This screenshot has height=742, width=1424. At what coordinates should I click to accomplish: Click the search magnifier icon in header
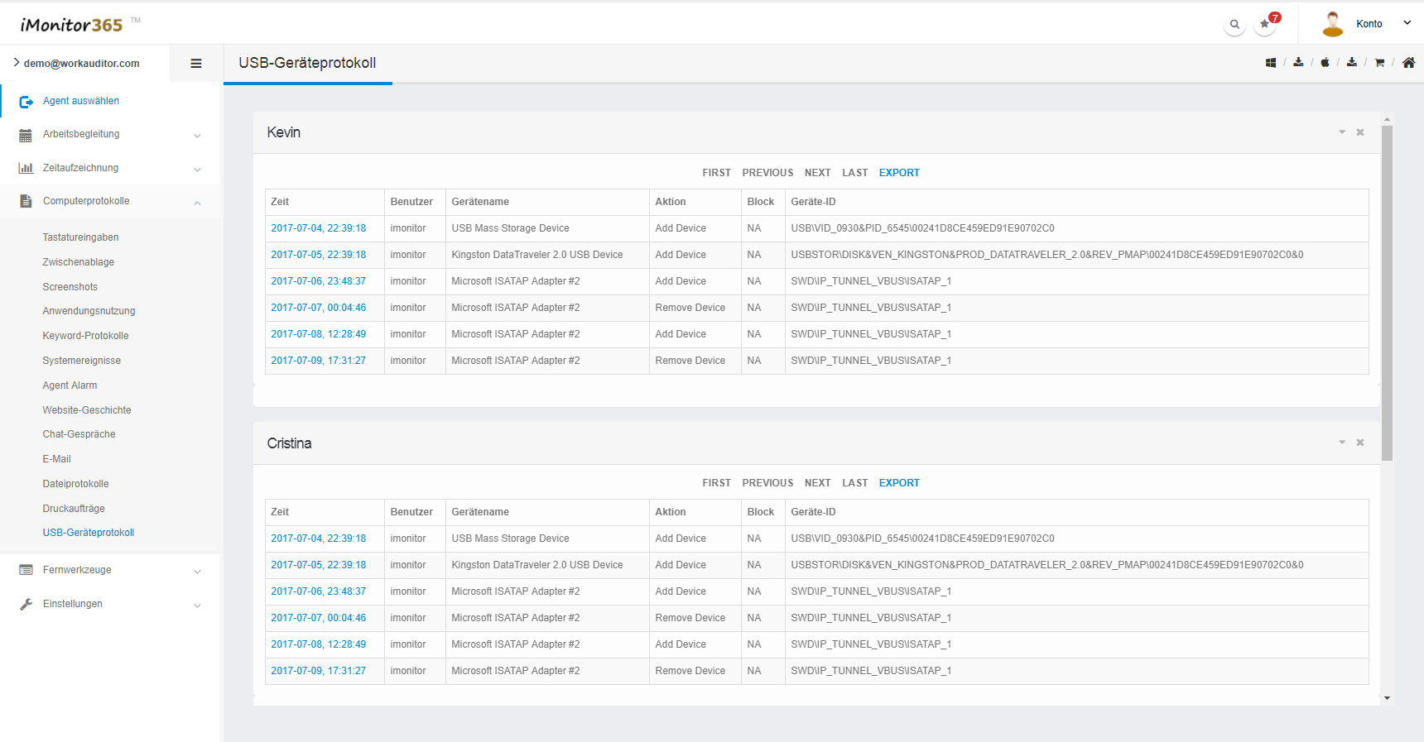point(1234,25)
